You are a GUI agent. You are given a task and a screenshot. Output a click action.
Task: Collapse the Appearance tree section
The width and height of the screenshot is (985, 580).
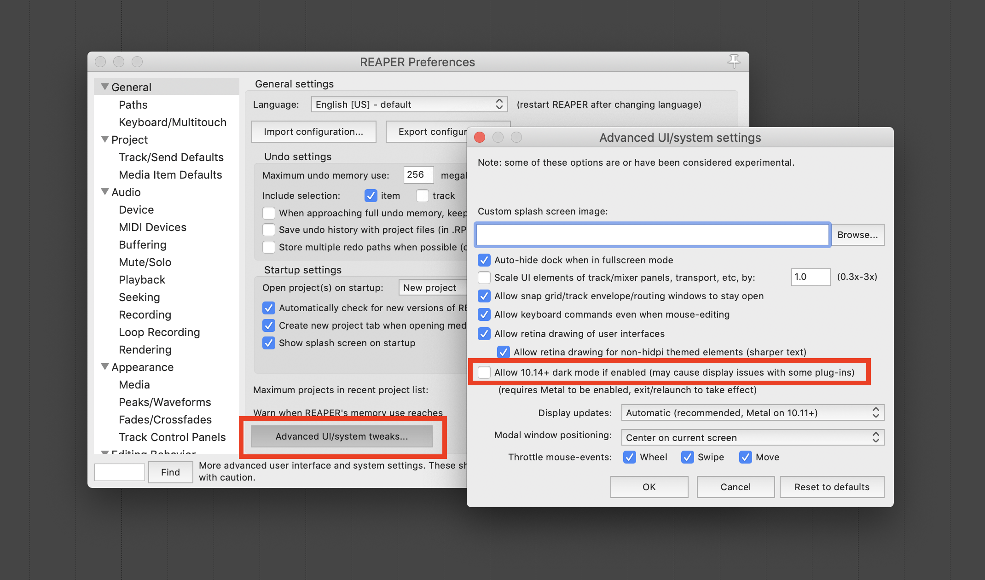[105, 366]
